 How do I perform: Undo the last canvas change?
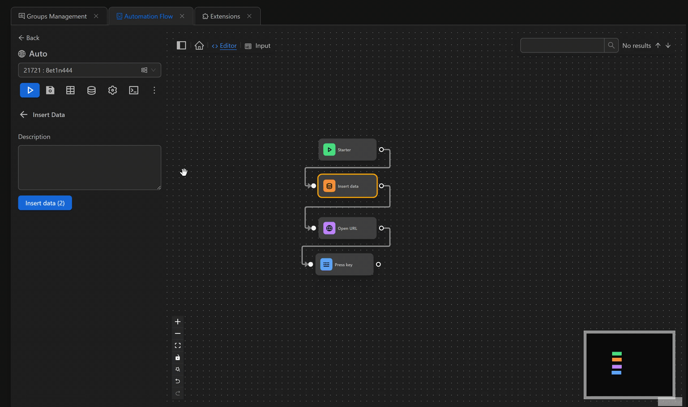tap(178, 381)
